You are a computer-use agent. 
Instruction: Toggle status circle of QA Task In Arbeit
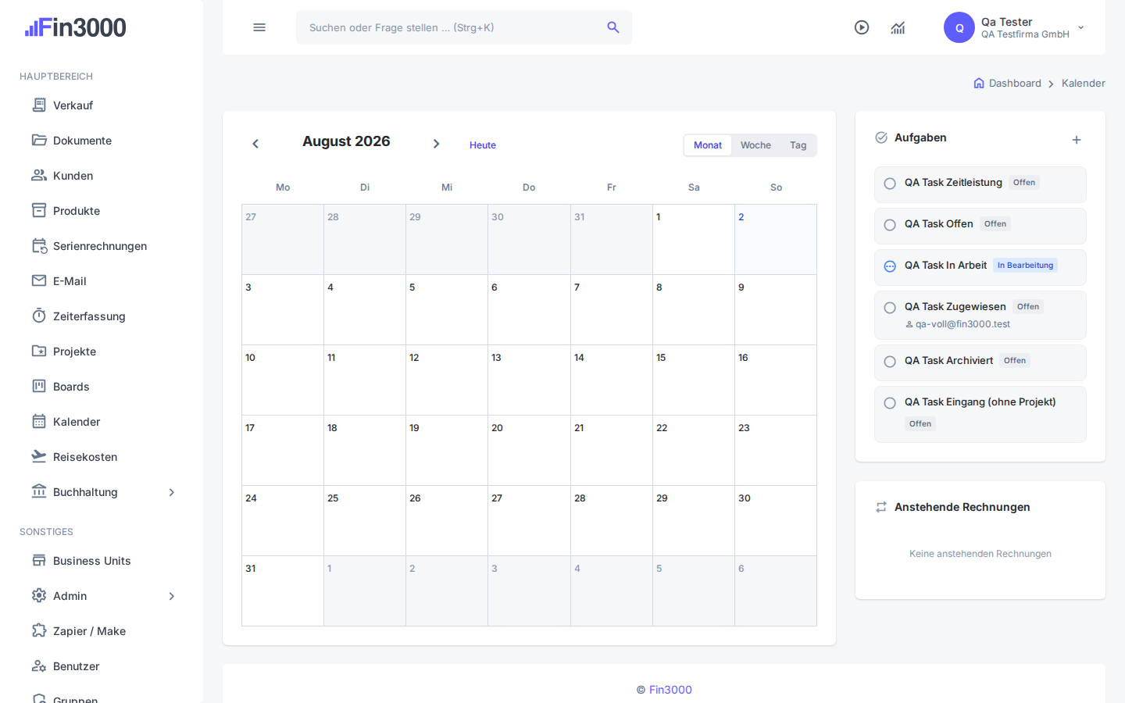tap(890, 266)
